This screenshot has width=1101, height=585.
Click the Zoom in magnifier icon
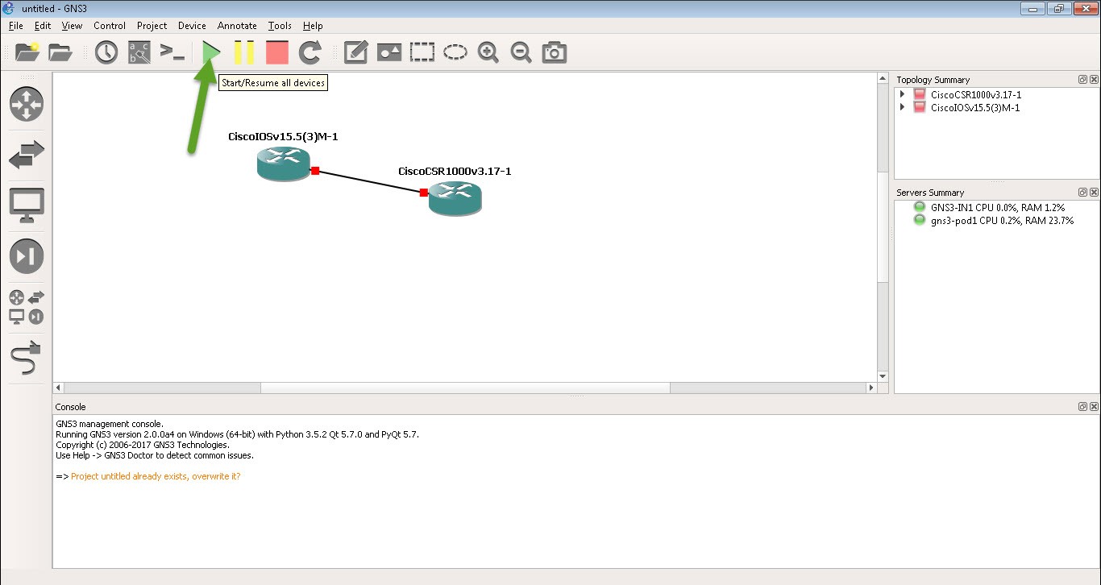pyautogui.click(x=488, y=52)
